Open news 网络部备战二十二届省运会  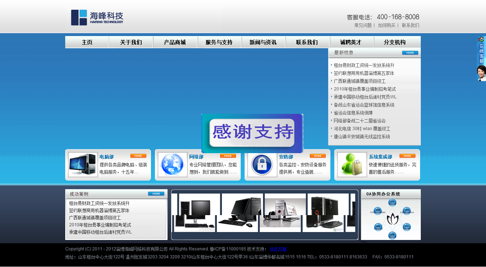[x=360, y=121]
